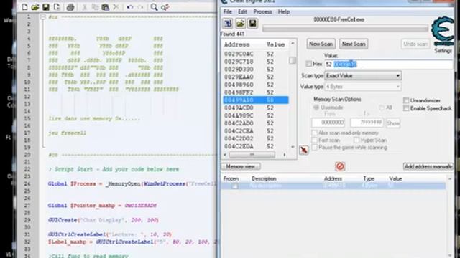Image resolution: width=460 pixels, height=258 pixels.
Task: Open Cheat Engine File menu
Action: point(228,12)
